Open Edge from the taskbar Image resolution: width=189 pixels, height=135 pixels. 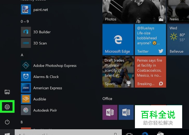[x=145, y=134]
